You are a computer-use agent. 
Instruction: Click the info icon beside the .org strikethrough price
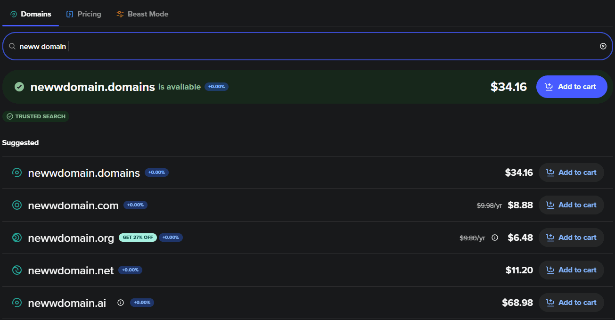494,238
